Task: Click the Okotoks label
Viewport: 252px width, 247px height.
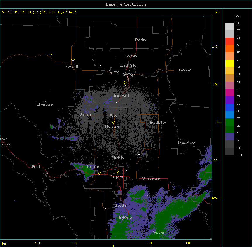Action: 120,205
